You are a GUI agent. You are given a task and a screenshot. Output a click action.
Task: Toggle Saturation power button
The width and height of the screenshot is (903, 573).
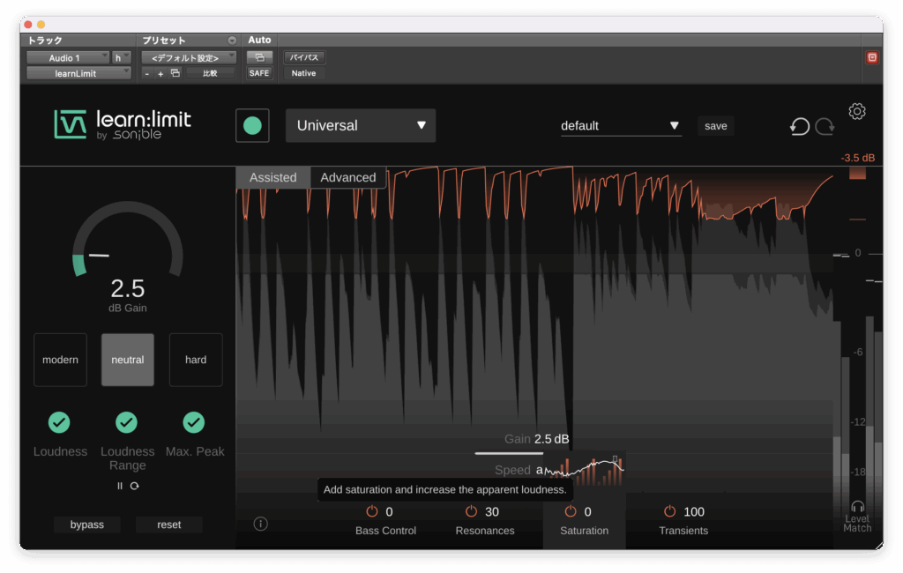point(571,511)
